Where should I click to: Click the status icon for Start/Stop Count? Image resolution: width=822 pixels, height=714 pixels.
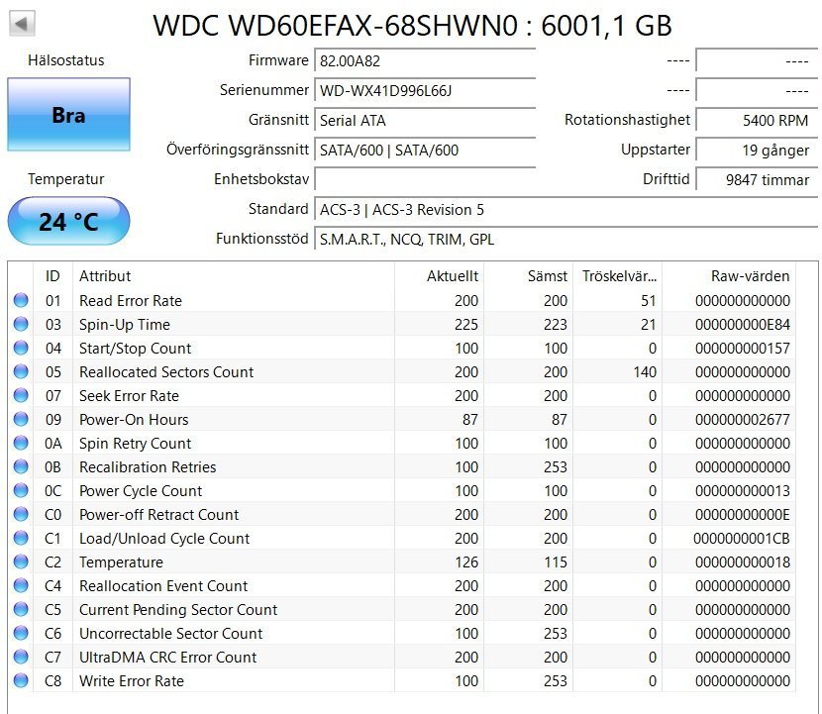[21, 348]
